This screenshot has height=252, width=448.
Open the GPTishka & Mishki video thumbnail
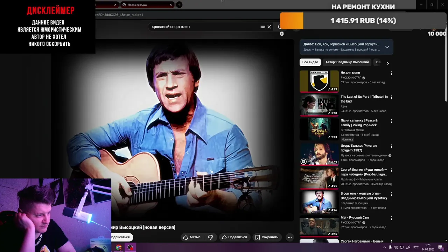319,129
